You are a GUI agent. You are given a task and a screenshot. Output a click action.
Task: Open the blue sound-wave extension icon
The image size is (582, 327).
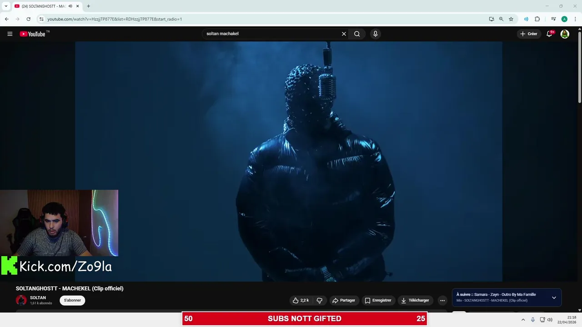pyautogui.click(x=526, y=19)
